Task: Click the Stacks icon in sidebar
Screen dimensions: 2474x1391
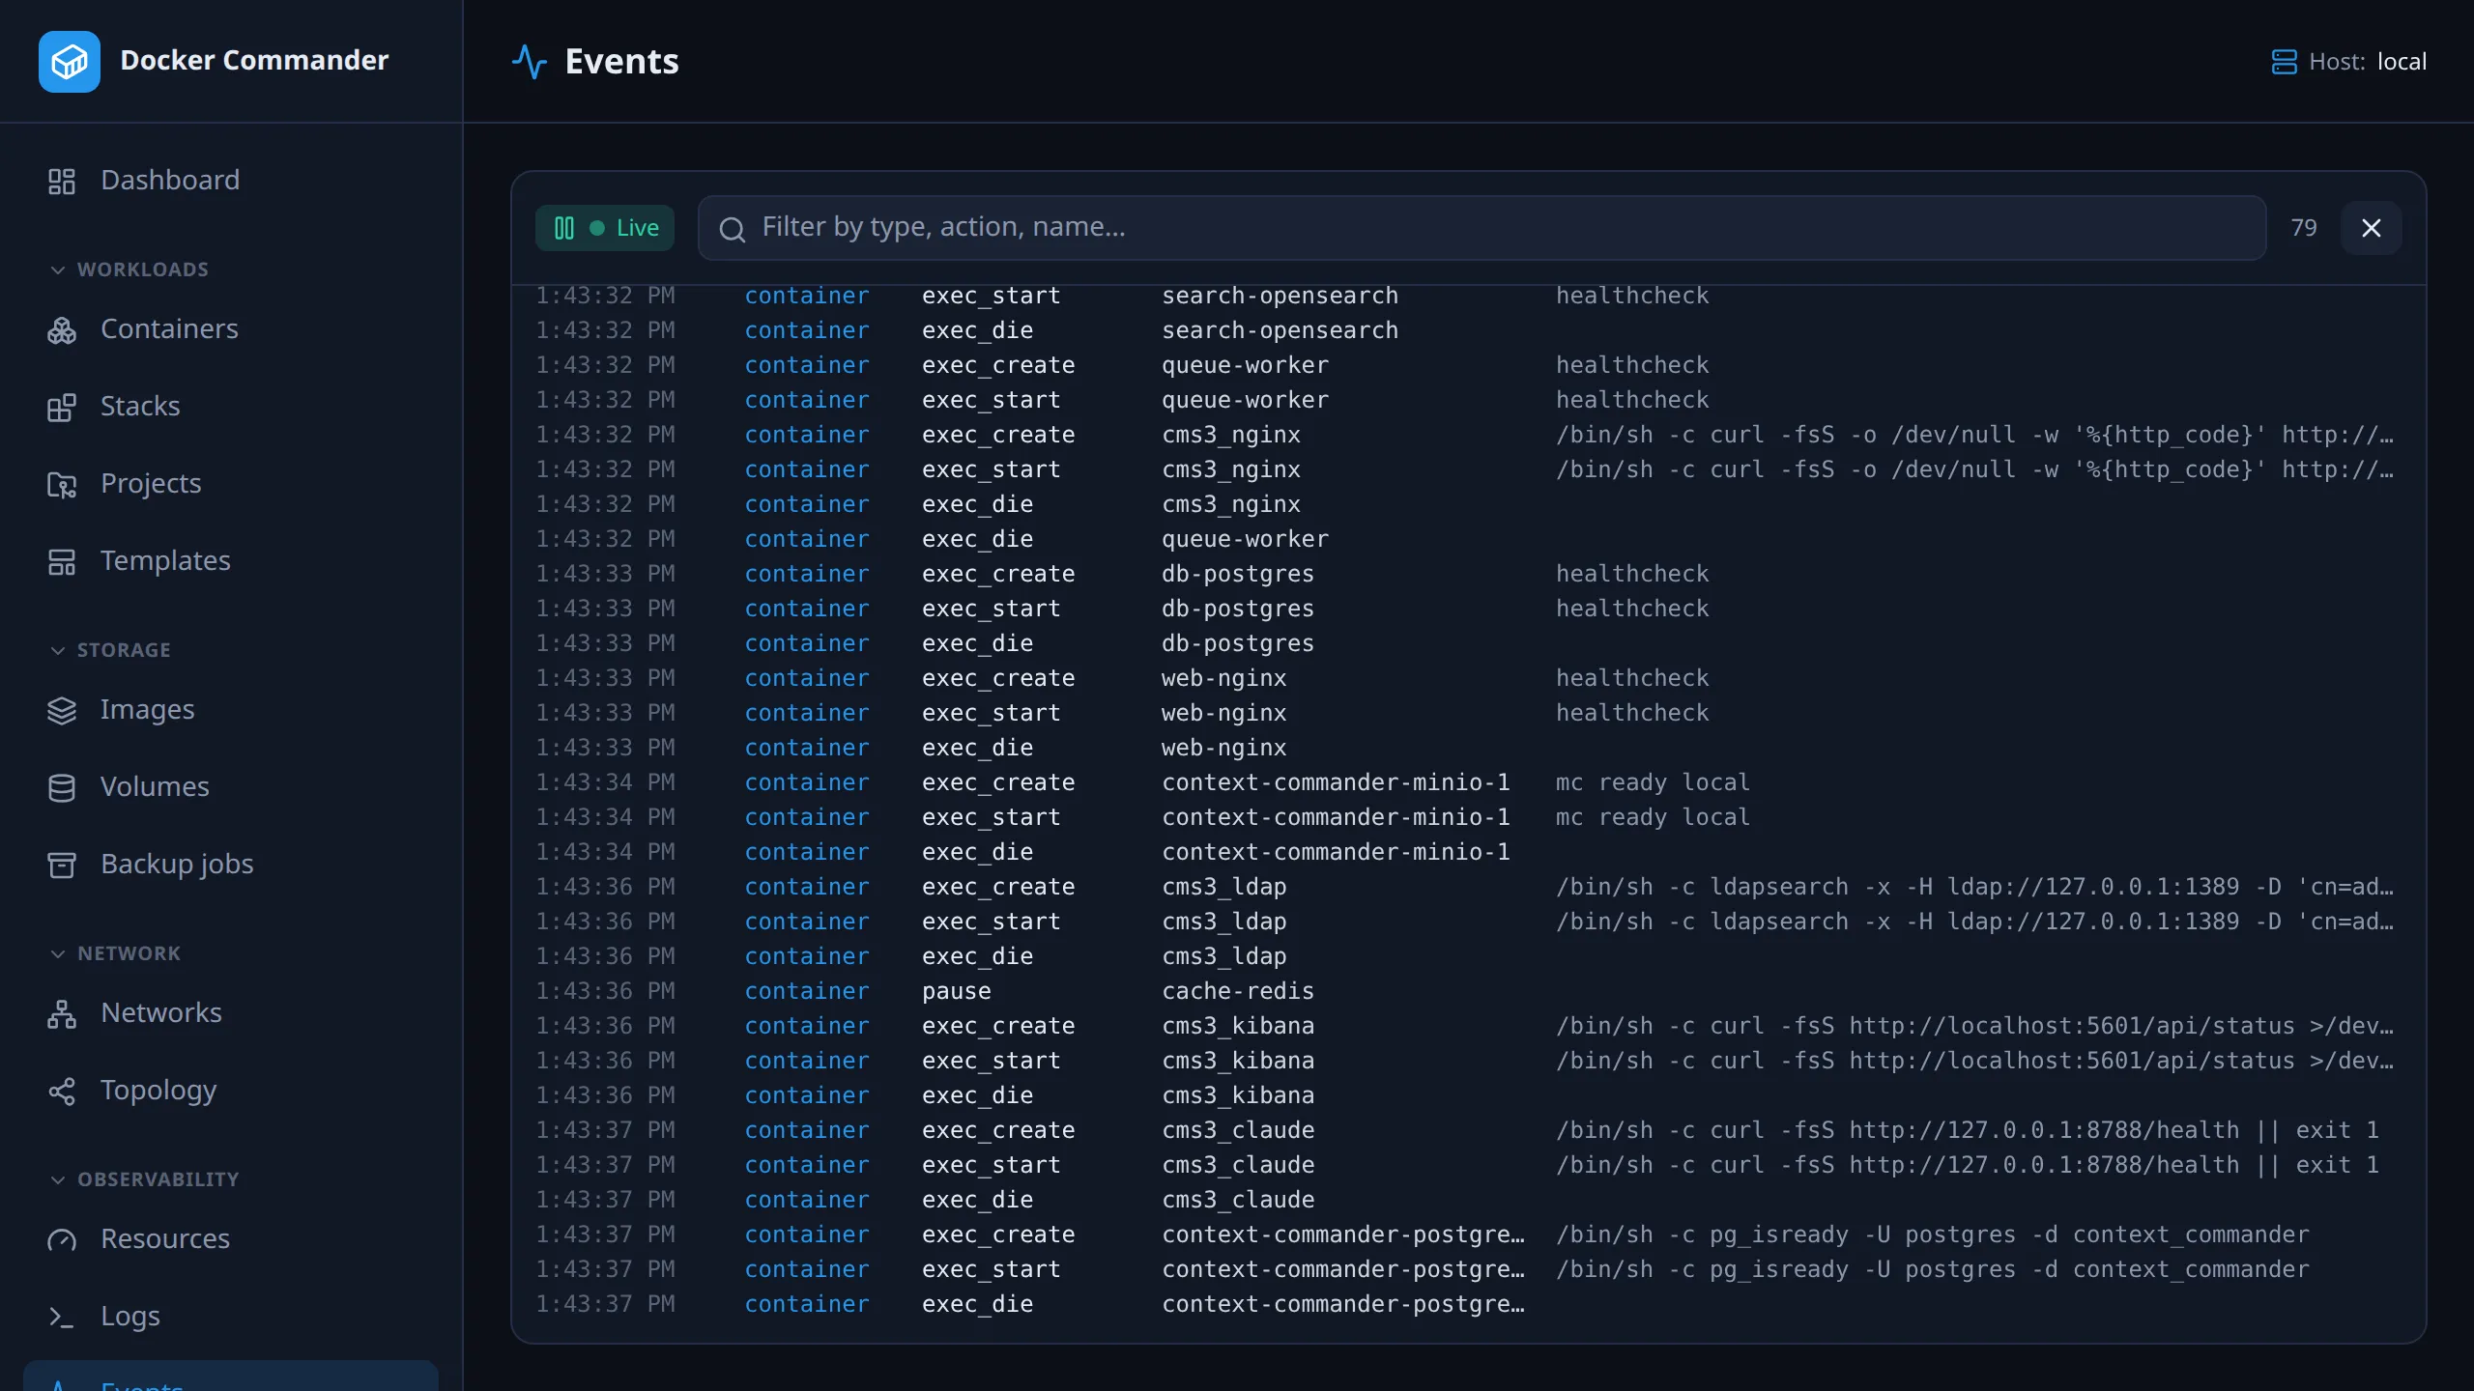Action: click(62, 407)
